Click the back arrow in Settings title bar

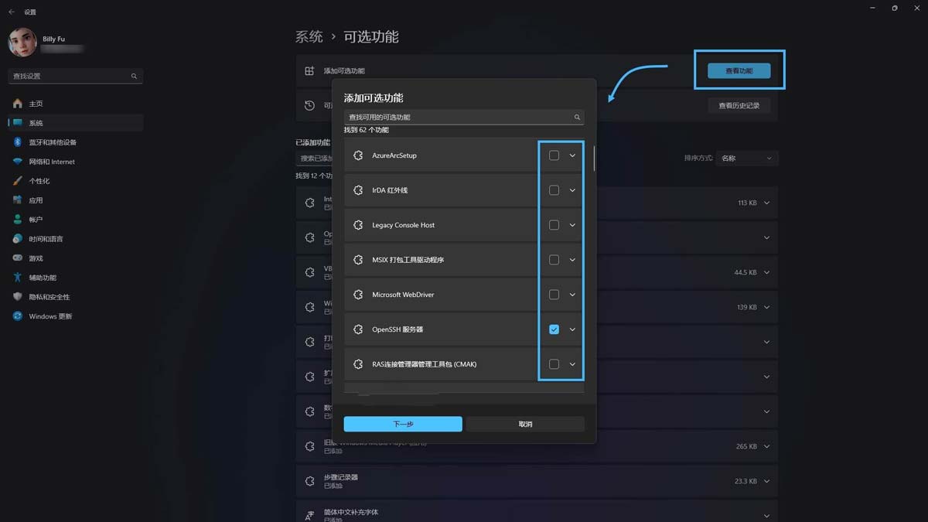tap(12, 12)
